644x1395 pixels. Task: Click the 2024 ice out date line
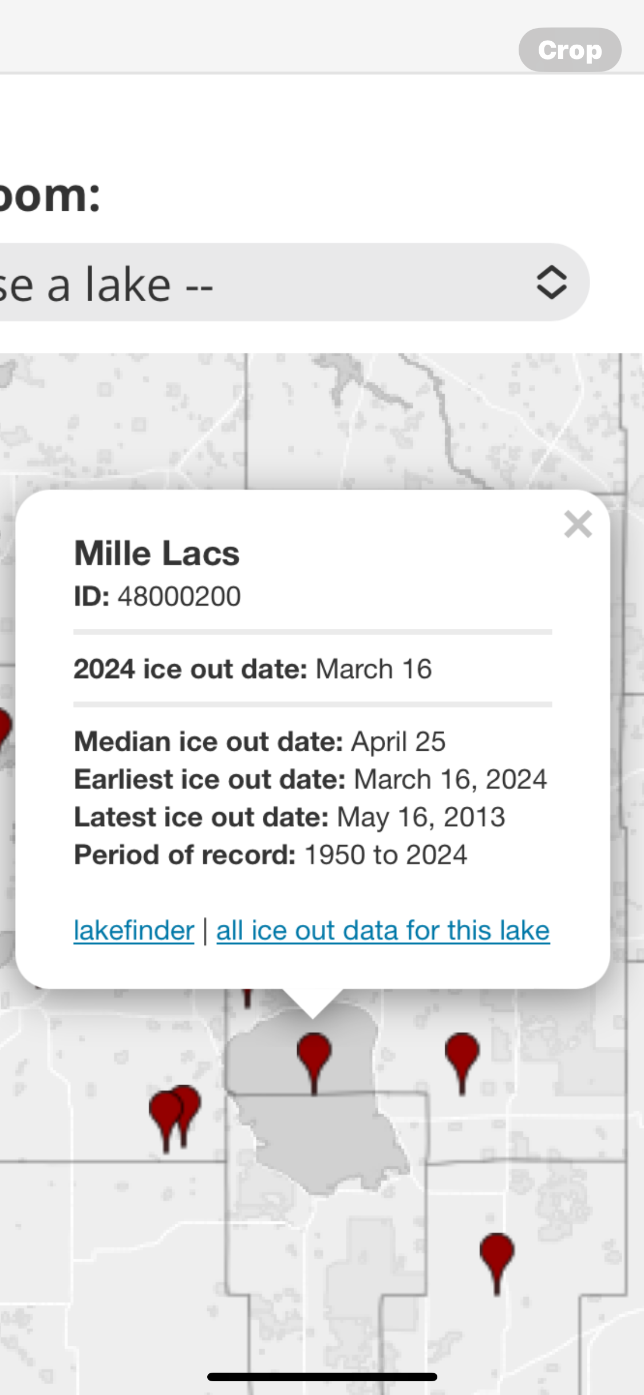[252, 669]
